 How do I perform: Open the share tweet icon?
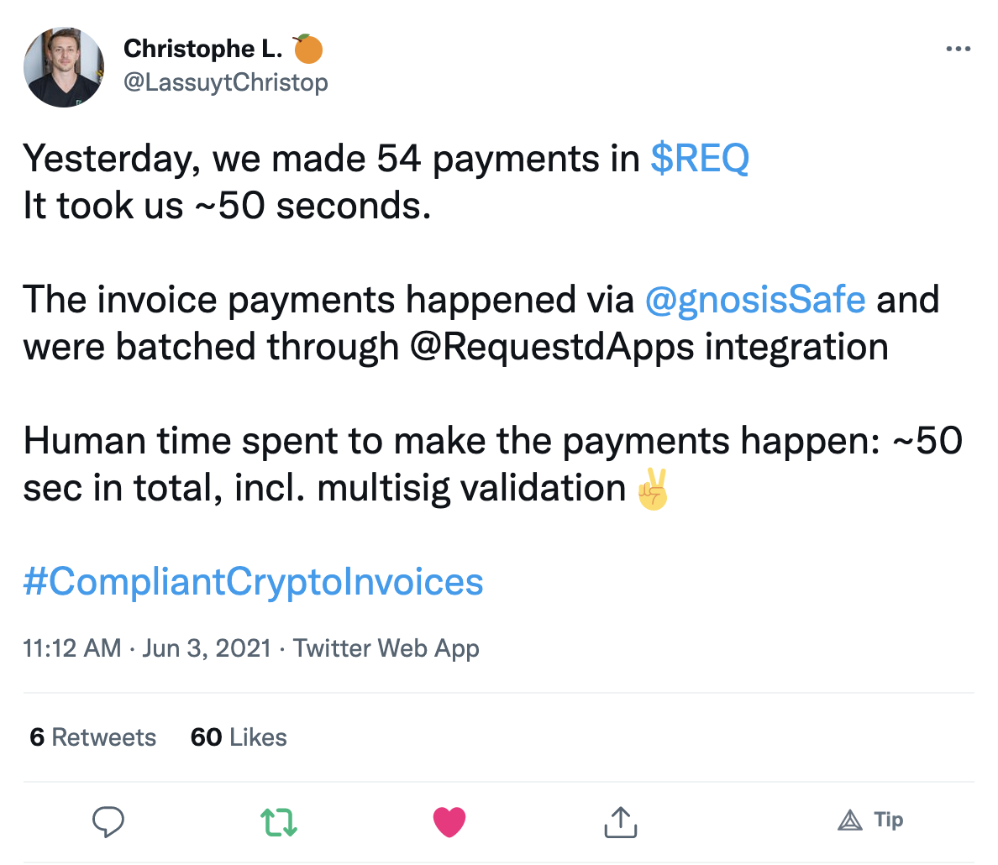click(620, 821)
